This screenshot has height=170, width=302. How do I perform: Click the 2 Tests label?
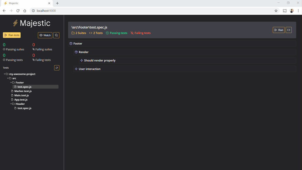tap(96, 33)
